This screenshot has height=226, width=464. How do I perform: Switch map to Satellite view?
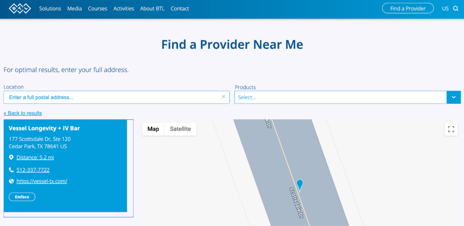pos(180,129)
